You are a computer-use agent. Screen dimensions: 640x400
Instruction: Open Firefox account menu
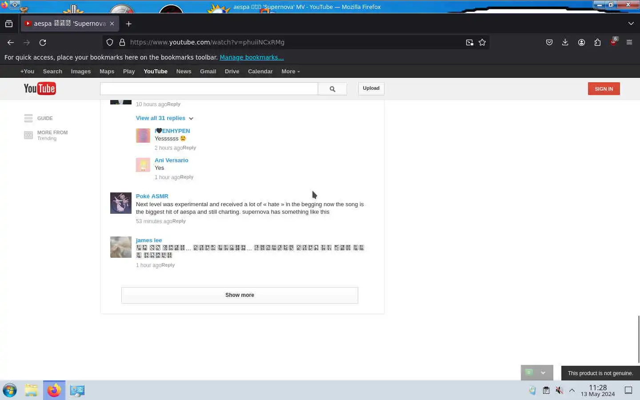pos(581,42)
